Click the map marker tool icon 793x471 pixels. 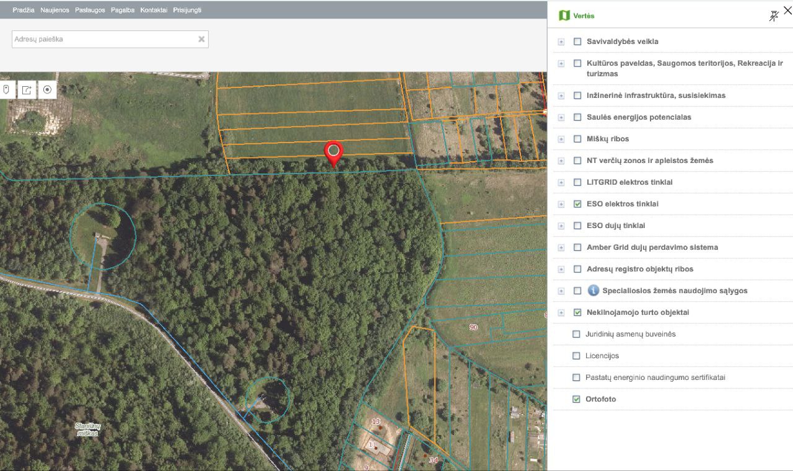[x=6, y=90]
